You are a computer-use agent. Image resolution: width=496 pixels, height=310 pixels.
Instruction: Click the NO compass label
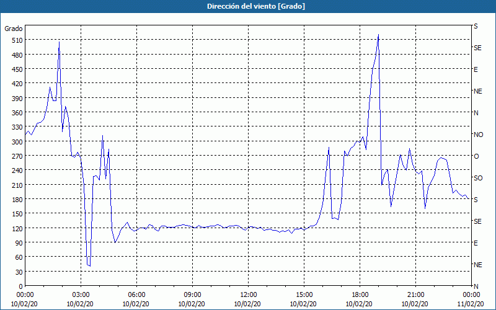click(x=478, y=135)
